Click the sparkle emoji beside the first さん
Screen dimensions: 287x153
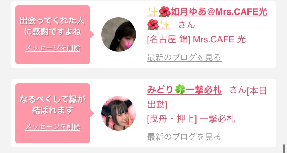tap(165, 25)
